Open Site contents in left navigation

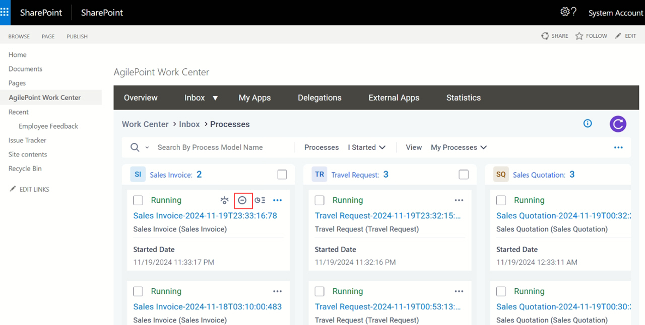(x=28, y=154)
